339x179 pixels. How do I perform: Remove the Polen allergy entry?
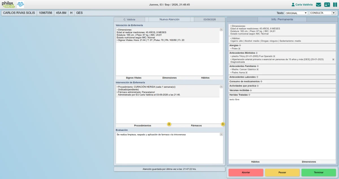[239, 49]
